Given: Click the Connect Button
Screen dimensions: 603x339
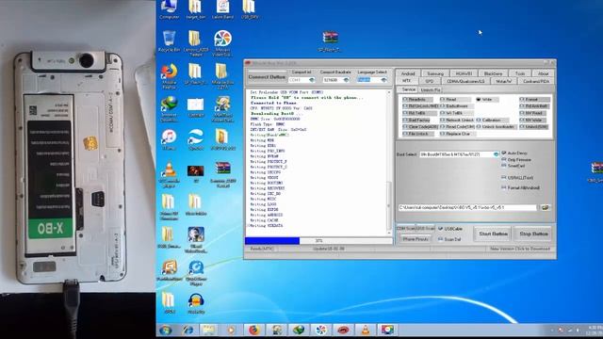Looking at the screenshot, I should point(267,77).
